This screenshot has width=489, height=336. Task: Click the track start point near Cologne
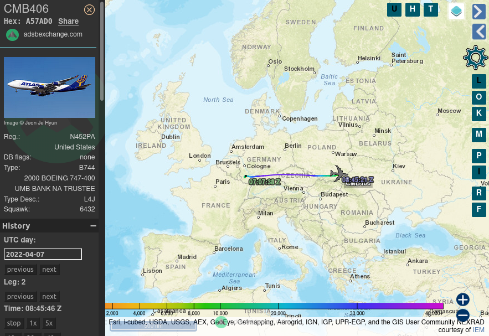(x=245, y=177)
